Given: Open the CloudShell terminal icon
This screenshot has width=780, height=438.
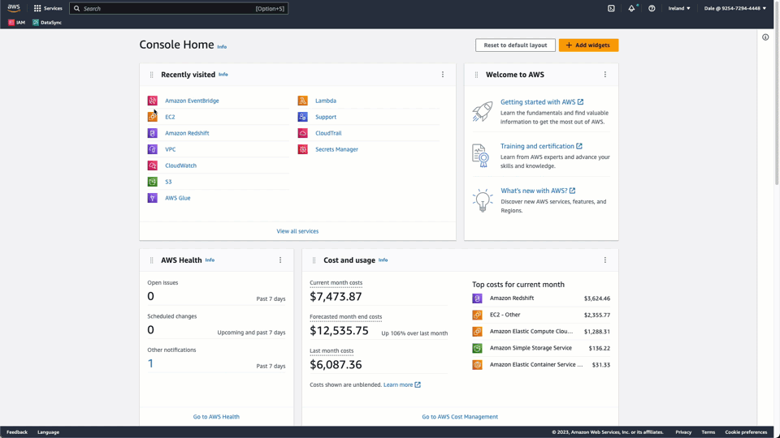Looking at the screenshot, I should click(611, 8).
